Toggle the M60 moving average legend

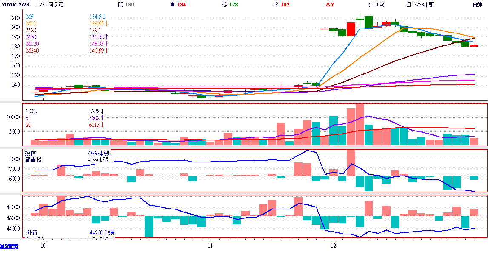tap(31, 37)
